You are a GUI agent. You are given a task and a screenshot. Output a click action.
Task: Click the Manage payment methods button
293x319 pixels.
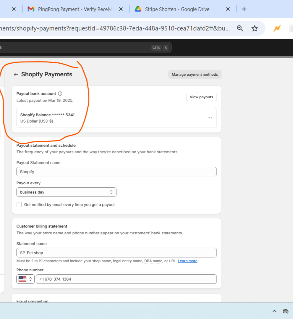coord(195,75)
